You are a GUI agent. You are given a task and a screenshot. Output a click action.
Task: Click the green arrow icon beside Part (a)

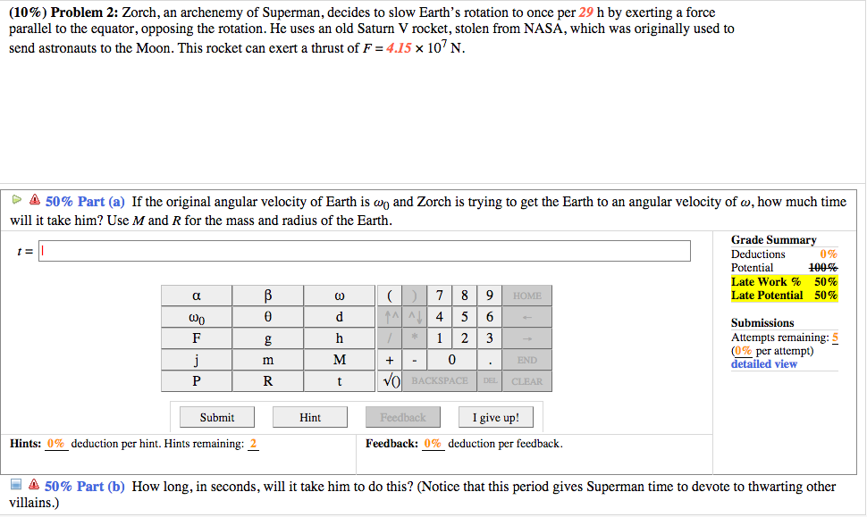16,199
